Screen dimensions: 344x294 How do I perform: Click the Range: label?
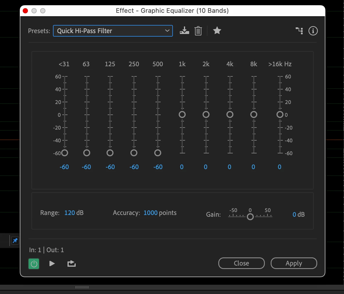point(50,213)
